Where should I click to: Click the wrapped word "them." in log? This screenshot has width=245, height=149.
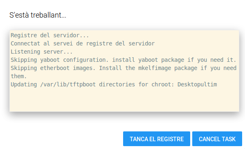coord(19,76)
